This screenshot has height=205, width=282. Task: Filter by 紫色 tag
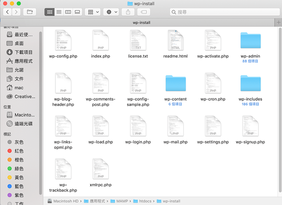(x=16, y=195)
